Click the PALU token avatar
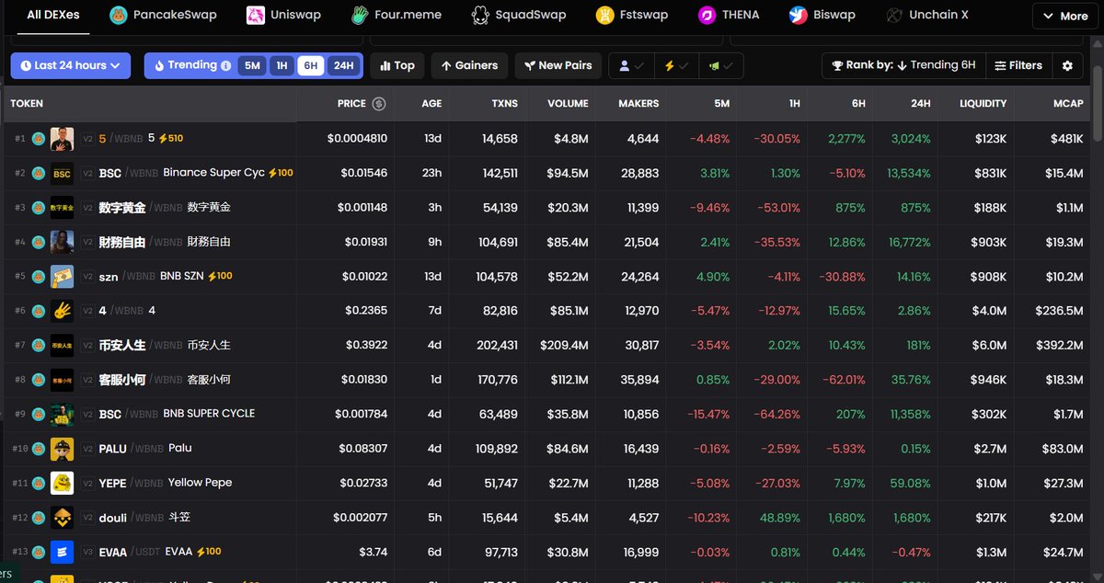Viewport: 1104px width, 583px height. pos(62,448)
